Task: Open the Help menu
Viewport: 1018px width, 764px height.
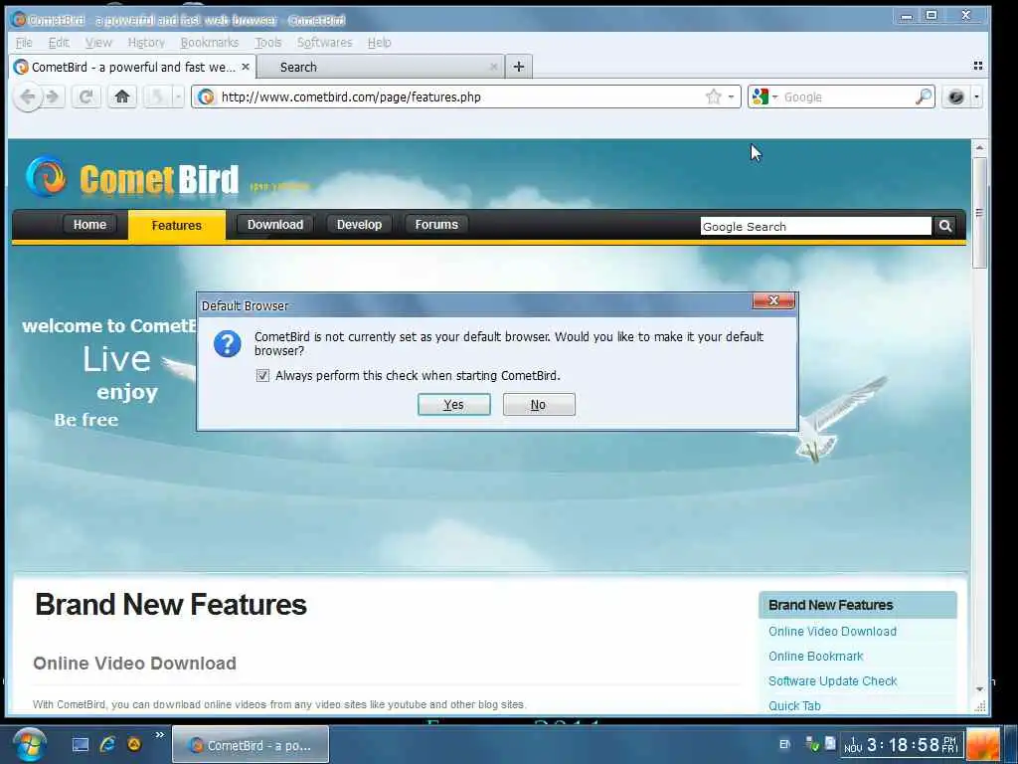Action: pos(379,42)
